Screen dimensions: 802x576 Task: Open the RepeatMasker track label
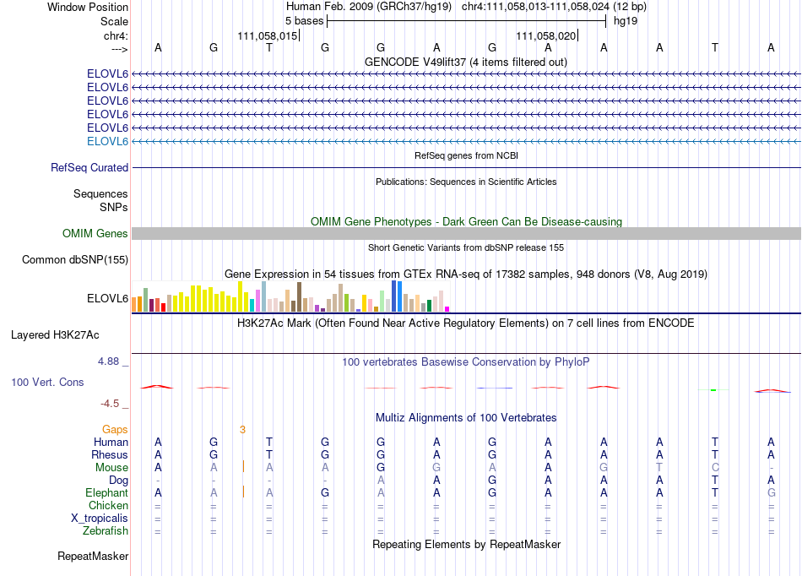(x=93, y=557)
